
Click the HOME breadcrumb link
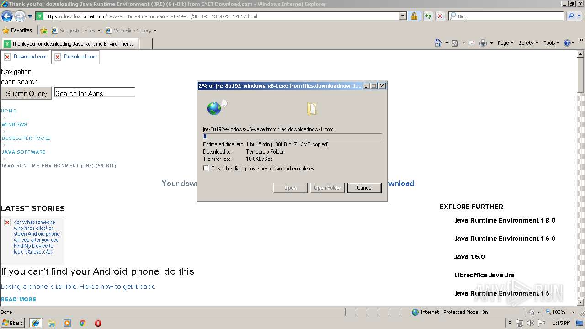click(9, 111)
